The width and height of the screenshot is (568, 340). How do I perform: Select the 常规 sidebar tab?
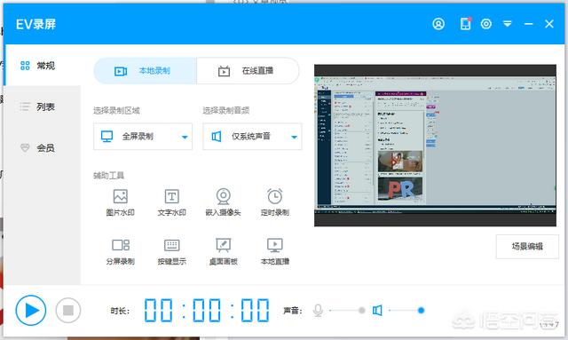[43, 66]
